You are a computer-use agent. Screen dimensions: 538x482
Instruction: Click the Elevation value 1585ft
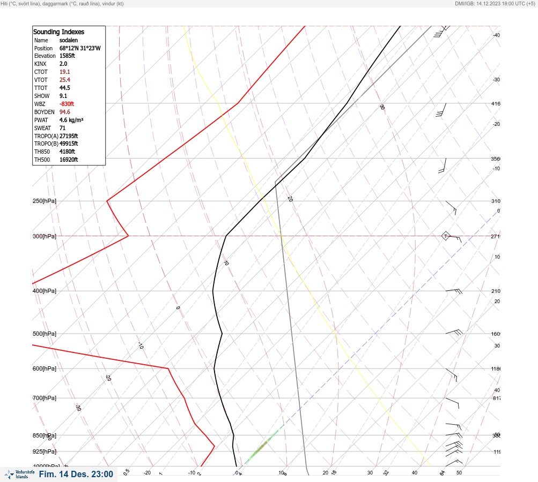(67, 56)
